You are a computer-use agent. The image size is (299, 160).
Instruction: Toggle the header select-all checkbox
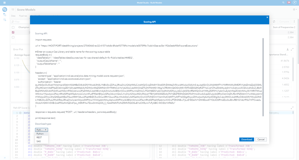click(x=13, y=27)
